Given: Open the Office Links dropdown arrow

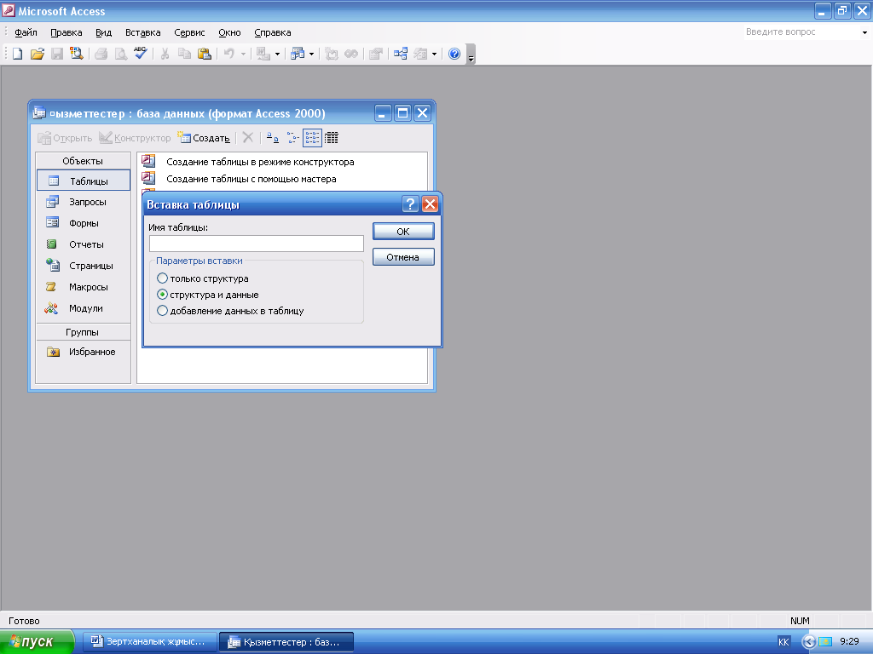Looking at the screenshot, I should point(277,54).
